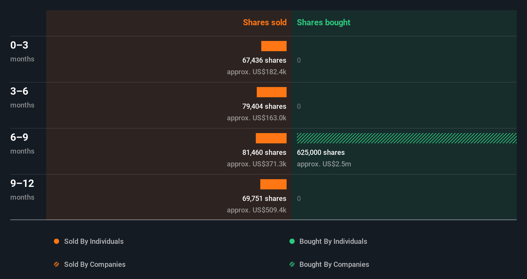
Task: Click the Shares bought column header
Action: pos(324,22)
